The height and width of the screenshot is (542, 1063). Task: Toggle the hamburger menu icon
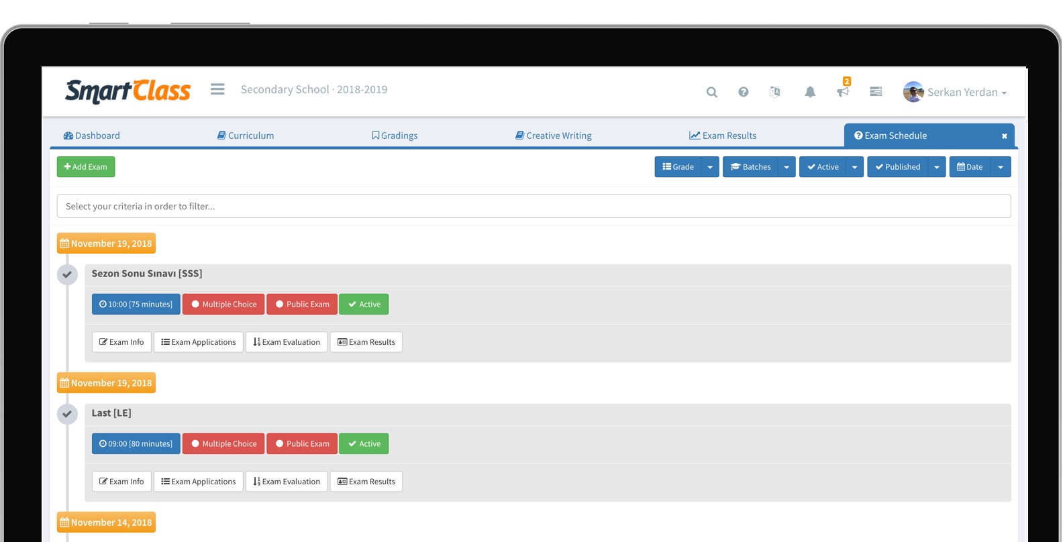pyautogui.click(x=217, y=89)
